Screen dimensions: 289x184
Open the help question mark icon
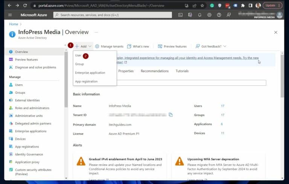tap(219, 15)
